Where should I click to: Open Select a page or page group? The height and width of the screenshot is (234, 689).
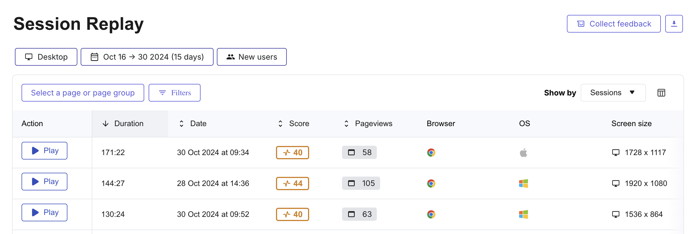click(x=83, y=93)
